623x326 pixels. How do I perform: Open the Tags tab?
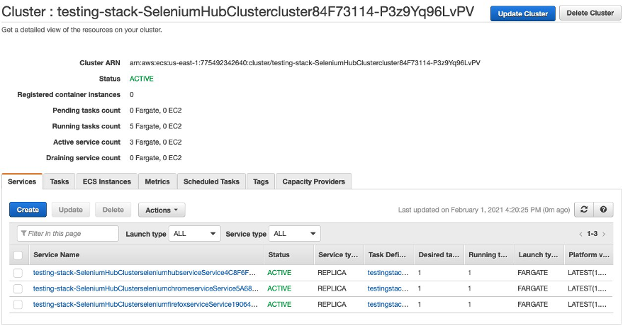point(261,181)
